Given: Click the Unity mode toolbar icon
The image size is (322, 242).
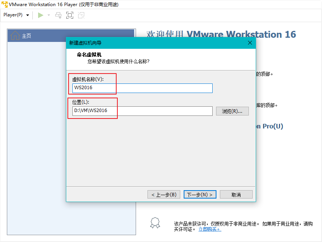Looking at the screenshot, I should click(x=81, y=15).
